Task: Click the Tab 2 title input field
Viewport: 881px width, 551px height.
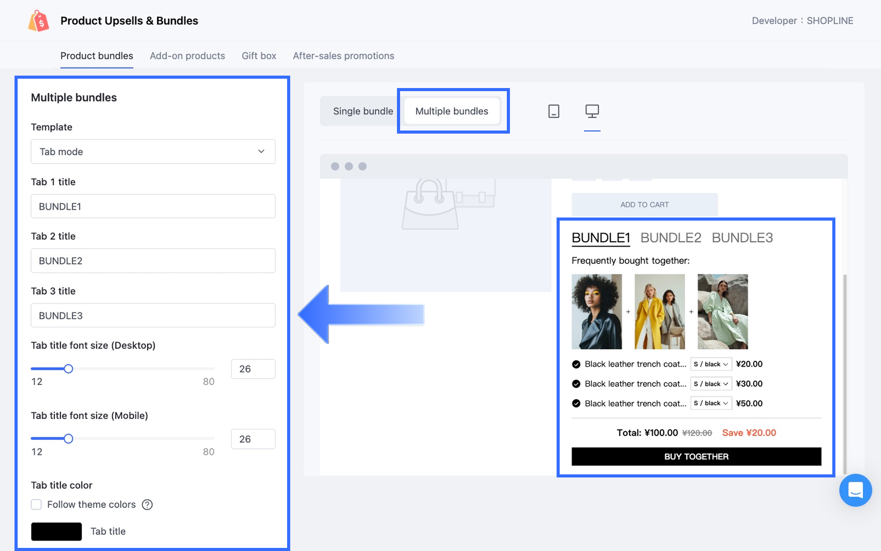Action: pos(153,261)
